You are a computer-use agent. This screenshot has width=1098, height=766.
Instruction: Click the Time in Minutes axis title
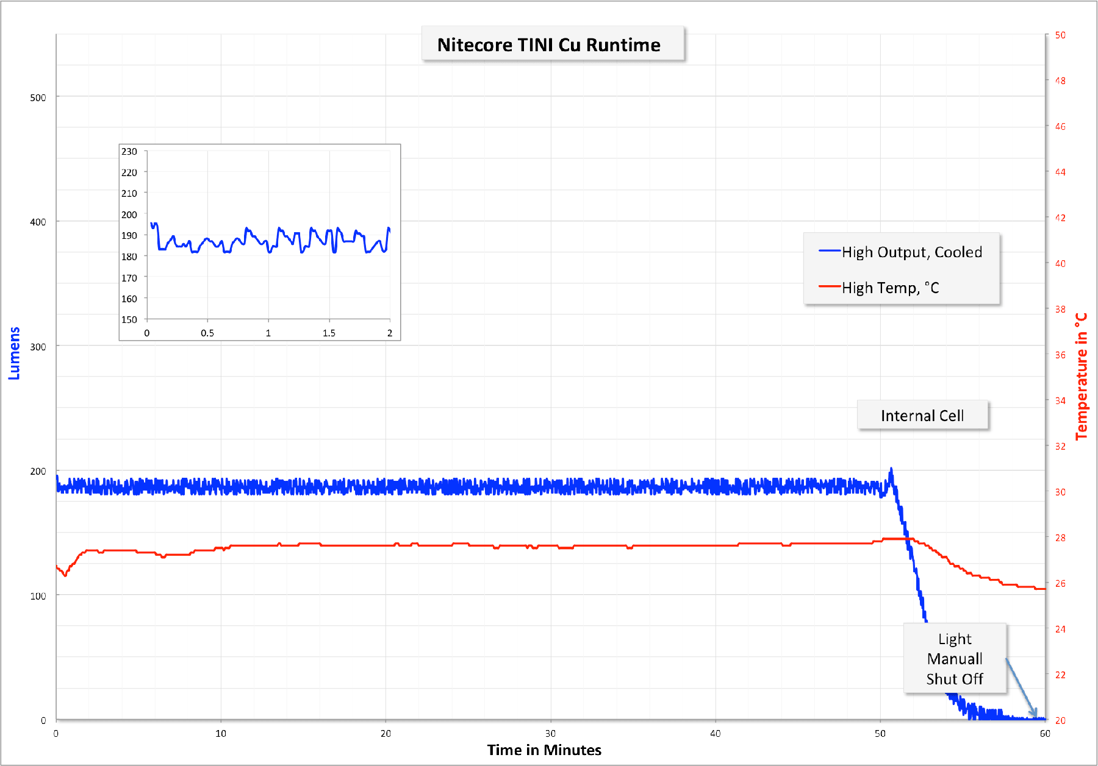coord(544,750)
